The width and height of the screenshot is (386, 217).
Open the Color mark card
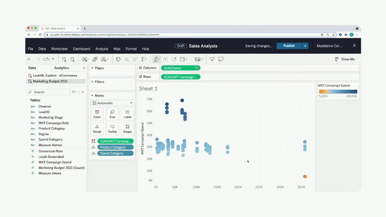(x=97, y=114)
